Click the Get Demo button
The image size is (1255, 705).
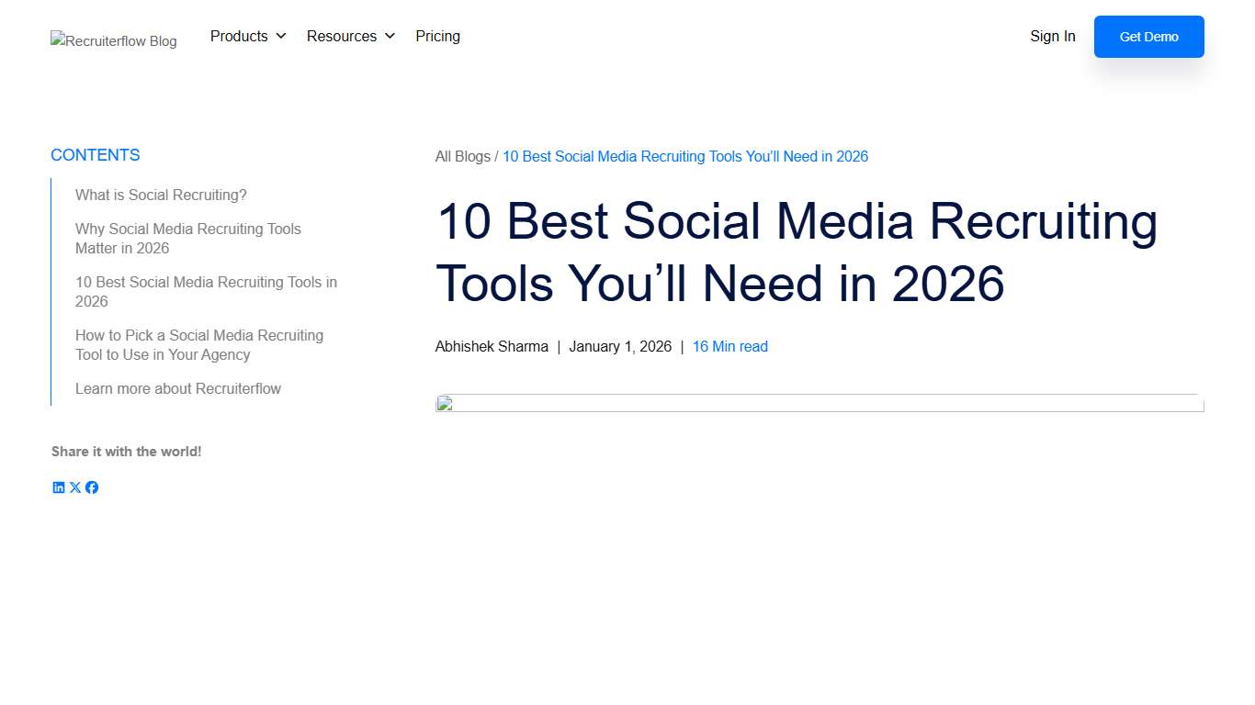[1148, 37]
